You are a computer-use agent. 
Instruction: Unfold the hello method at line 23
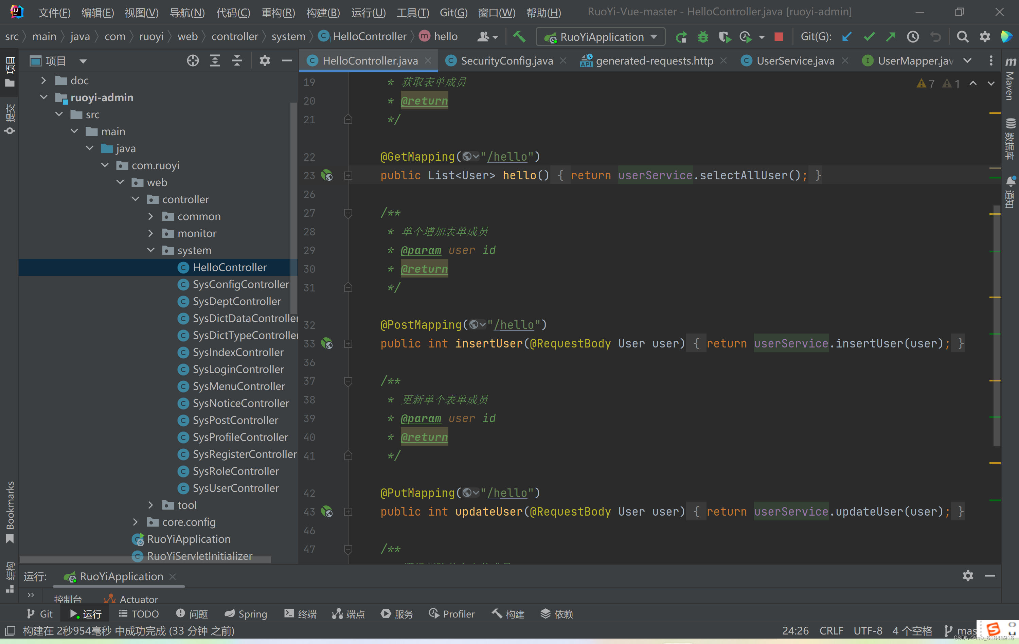click(348, 175)
